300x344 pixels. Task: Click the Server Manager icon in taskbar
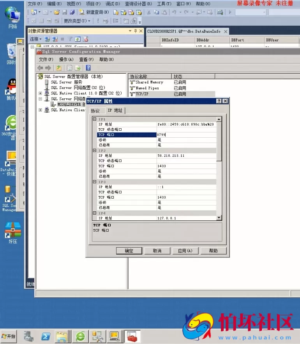(x=29, y=335)
